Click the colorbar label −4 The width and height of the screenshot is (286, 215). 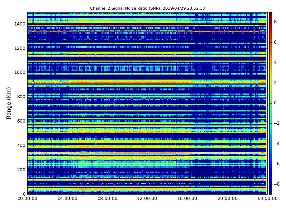(277, 144)
